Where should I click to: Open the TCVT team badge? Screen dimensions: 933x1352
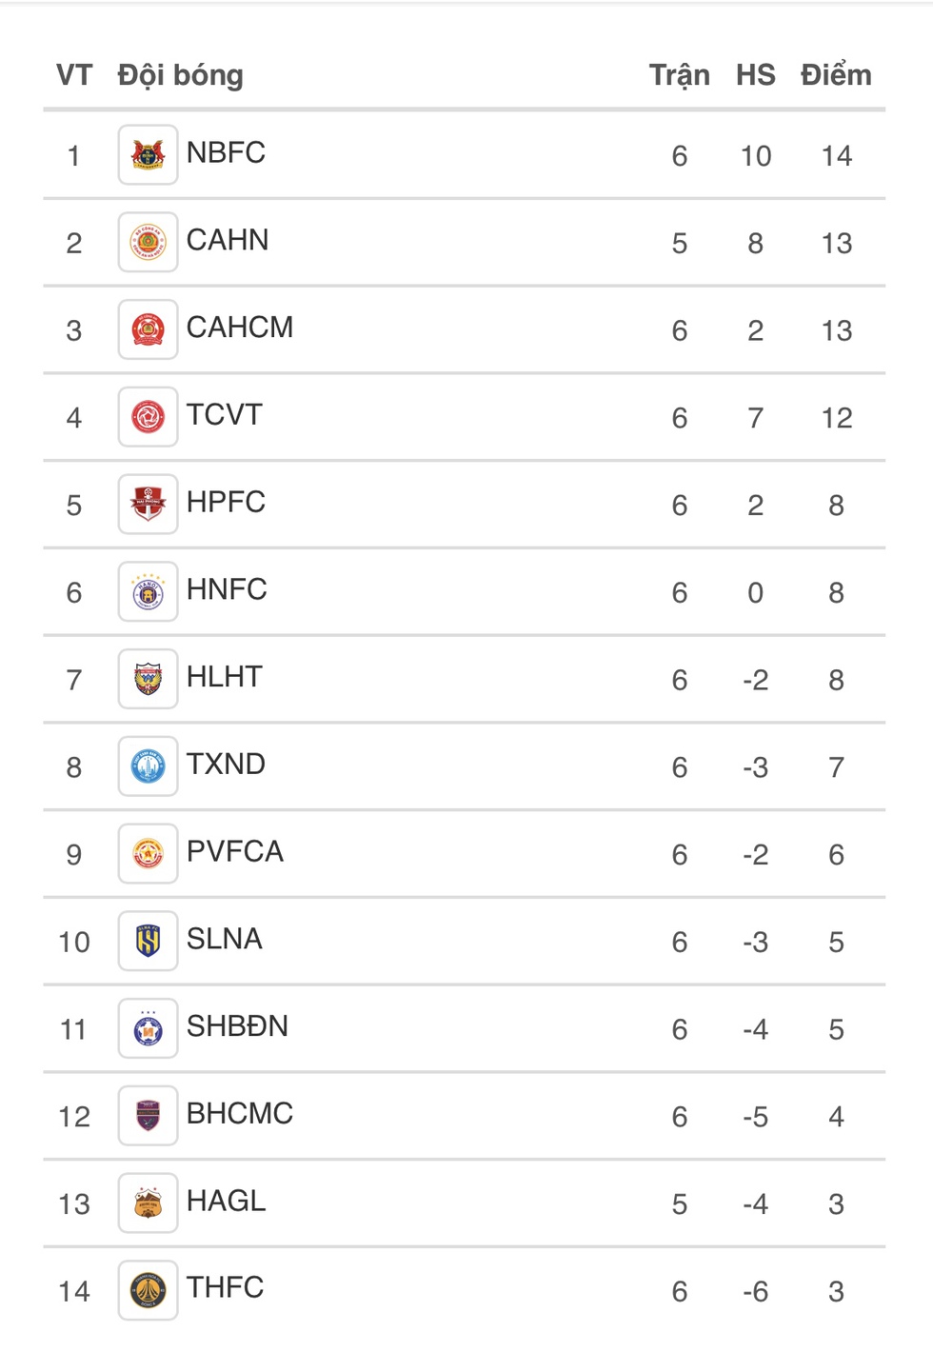click(148, 417)
